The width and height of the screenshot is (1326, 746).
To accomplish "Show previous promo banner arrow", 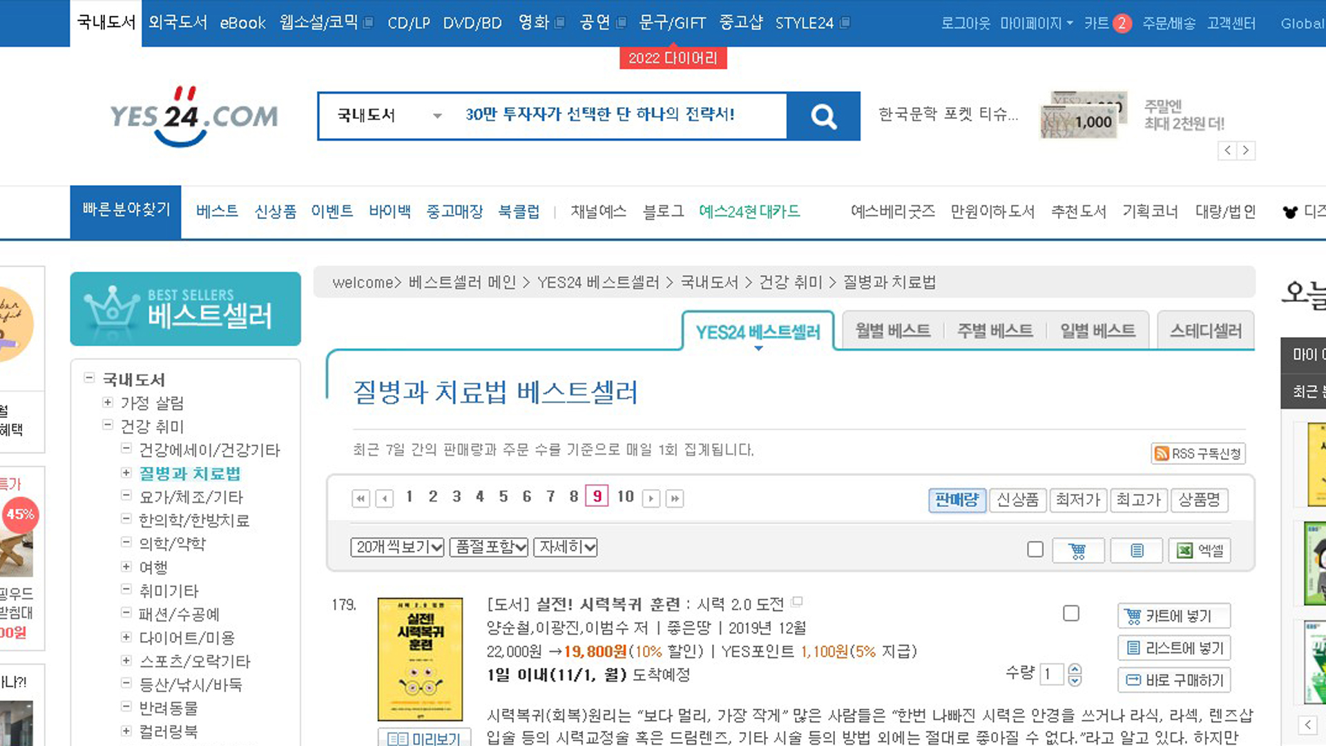I will pyautogui.click(x=1227, y=151).
